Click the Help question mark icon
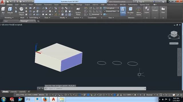Viewport: 183px width, 102px height. click(163, 2)
